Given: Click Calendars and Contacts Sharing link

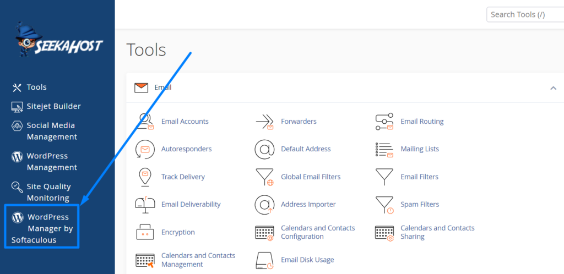Looking at the screenshot, I should 437,232.
